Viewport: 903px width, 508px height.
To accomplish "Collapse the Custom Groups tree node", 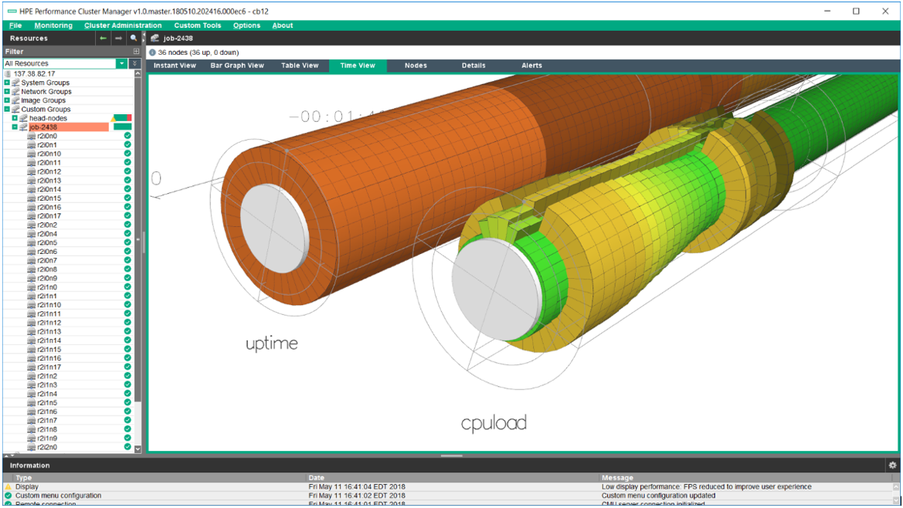I will 7,110.
